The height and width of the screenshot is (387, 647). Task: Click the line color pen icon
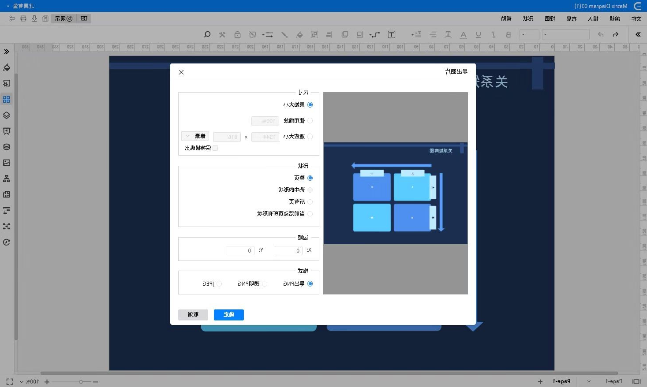click(284, 34)
